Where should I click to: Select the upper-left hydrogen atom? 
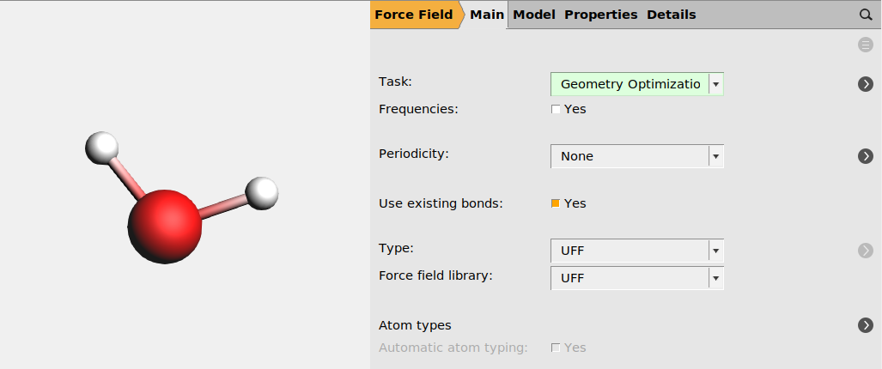[101, 148]
